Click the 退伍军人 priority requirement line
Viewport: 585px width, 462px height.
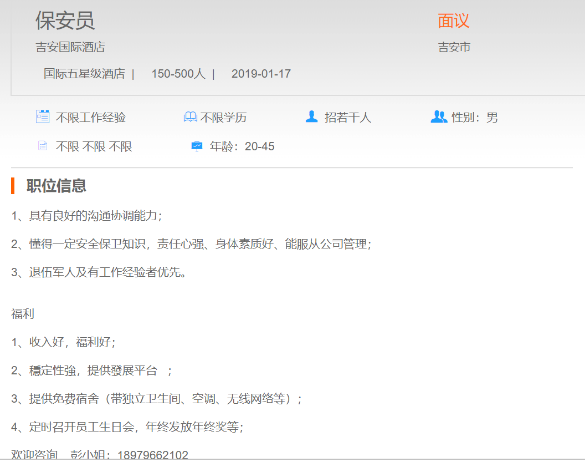(x=99, y=272)
